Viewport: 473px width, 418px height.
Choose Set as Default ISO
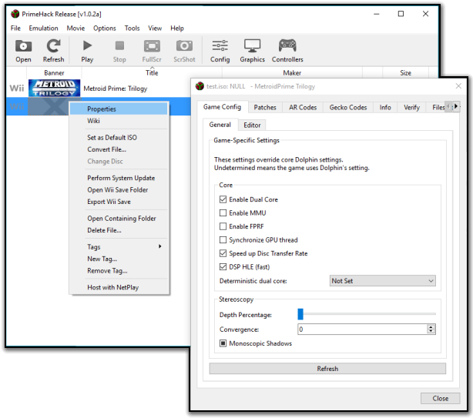pos(119,138)
